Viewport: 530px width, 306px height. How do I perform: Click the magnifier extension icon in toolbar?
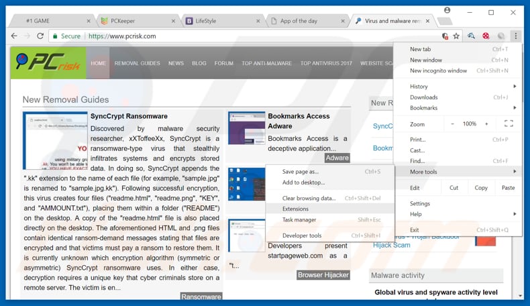(471, 36)
